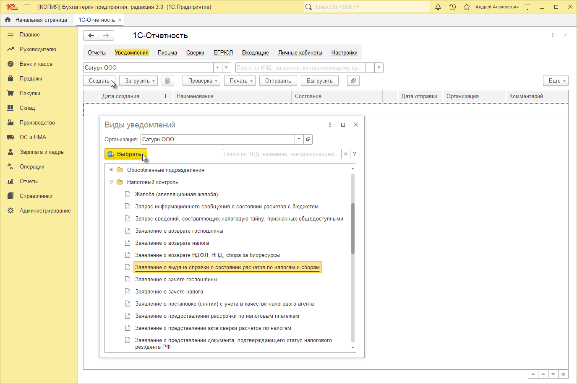577x384 pixels.
Task: Open the Настройки tab
Action: [x=344, y=52]
